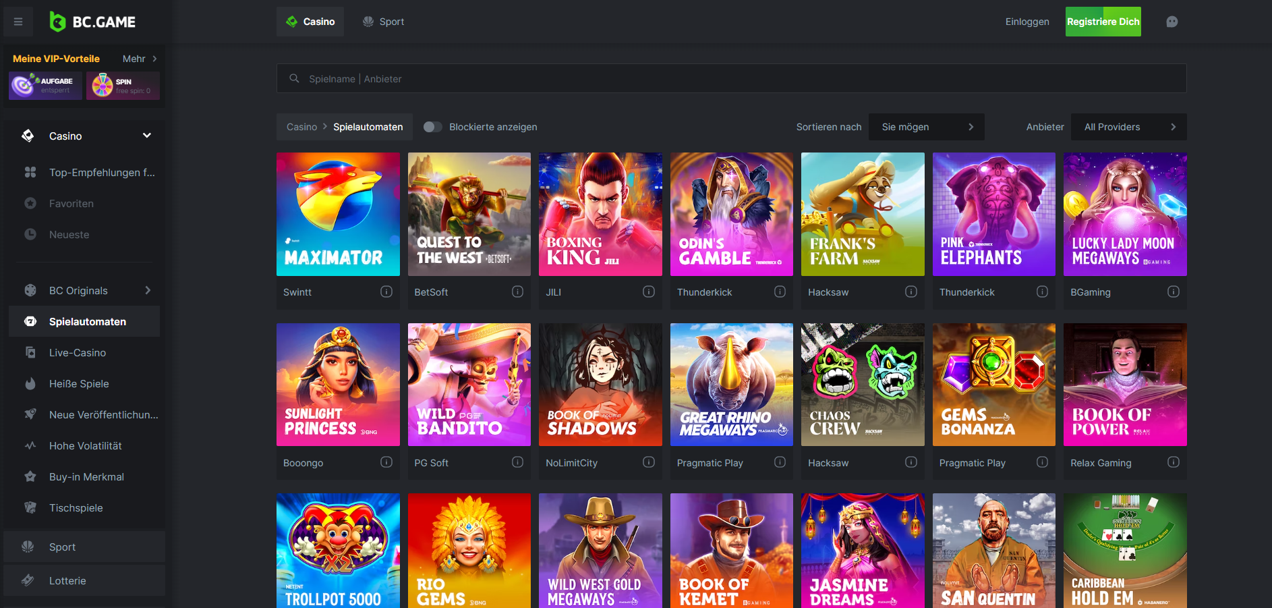The width and height of the screenshot is (1272, 608).
Task: Show info for Pragmatic Play Gems Bonanza
Action: pyautogui.click(x=1042, y=462)
